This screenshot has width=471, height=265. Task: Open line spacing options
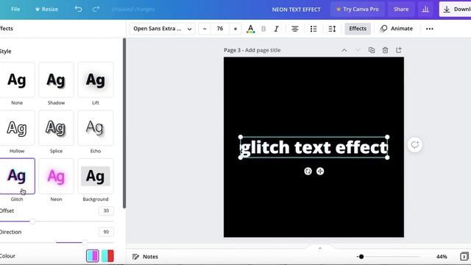point(332,29)
